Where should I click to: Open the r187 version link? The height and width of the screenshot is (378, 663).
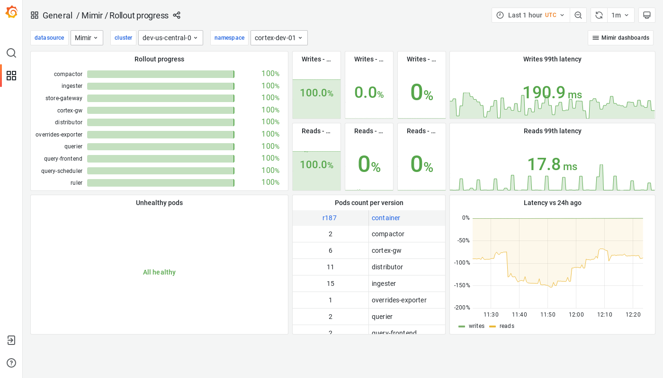pyautogui.click(x=330, y=218)
